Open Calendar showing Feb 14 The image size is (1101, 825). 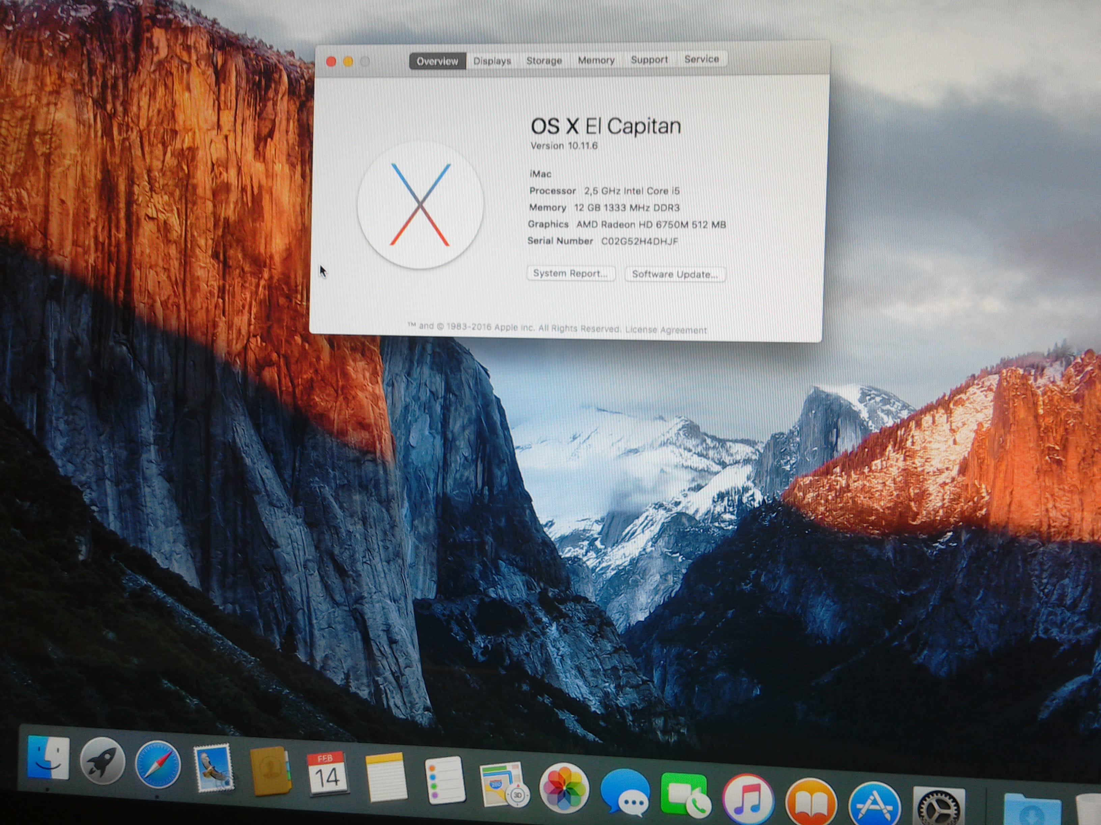pos(327,773)
